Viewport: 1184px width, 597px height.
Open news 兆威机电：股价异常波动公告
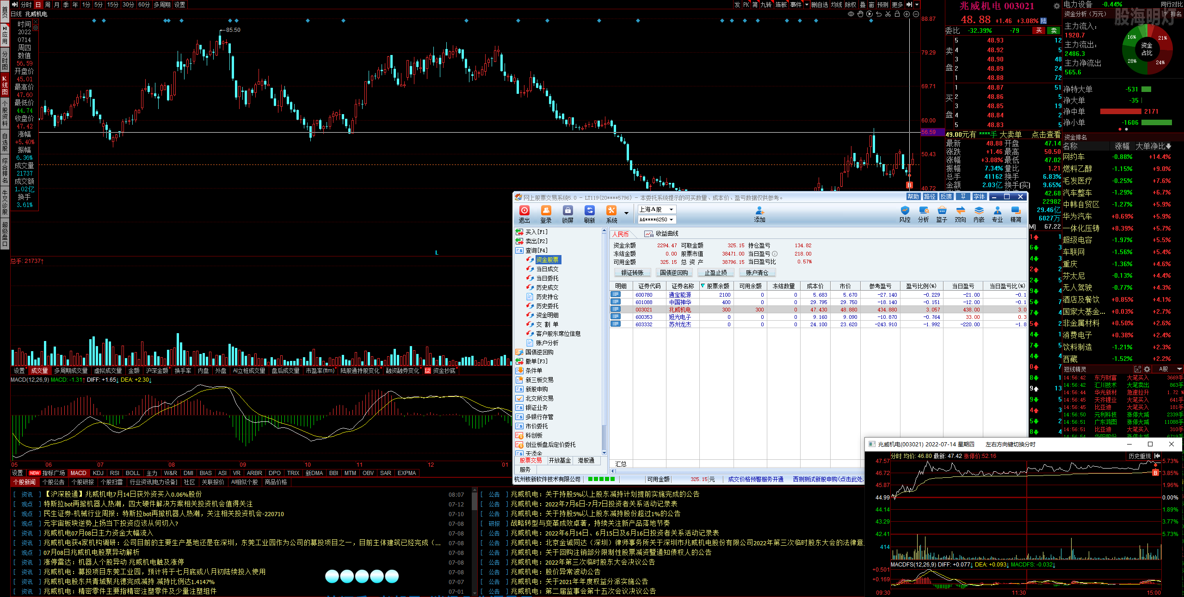click(x=555, y=572)
